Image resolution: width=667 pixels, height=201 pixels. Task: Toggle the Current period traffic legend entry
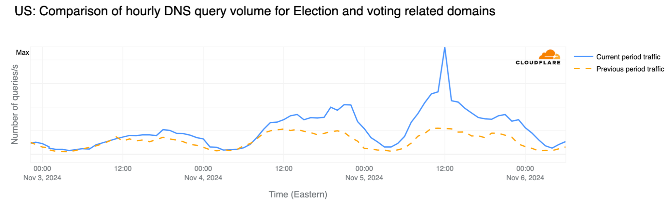point(628,57)
